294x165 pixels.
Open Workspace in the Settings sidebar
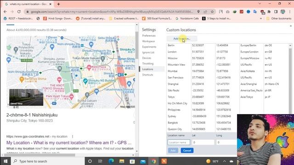(x=148, y=41)
